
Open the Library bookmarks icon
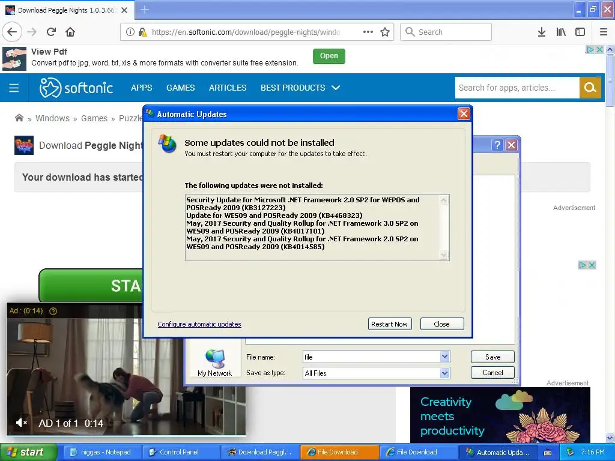[561, 32]
